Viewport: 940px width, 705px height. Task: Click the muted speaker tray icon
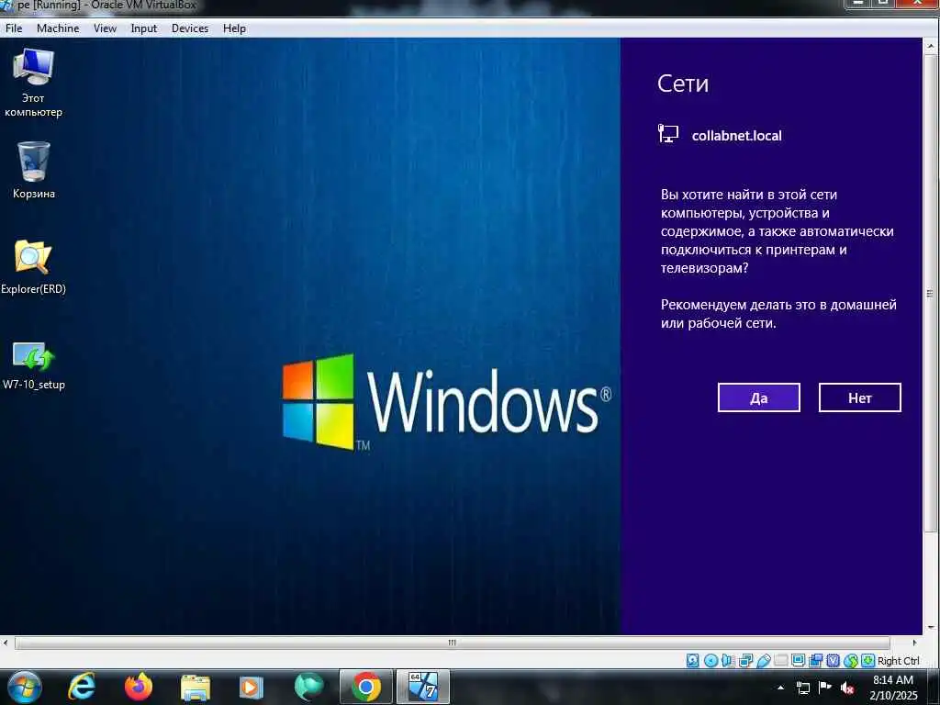847,688
